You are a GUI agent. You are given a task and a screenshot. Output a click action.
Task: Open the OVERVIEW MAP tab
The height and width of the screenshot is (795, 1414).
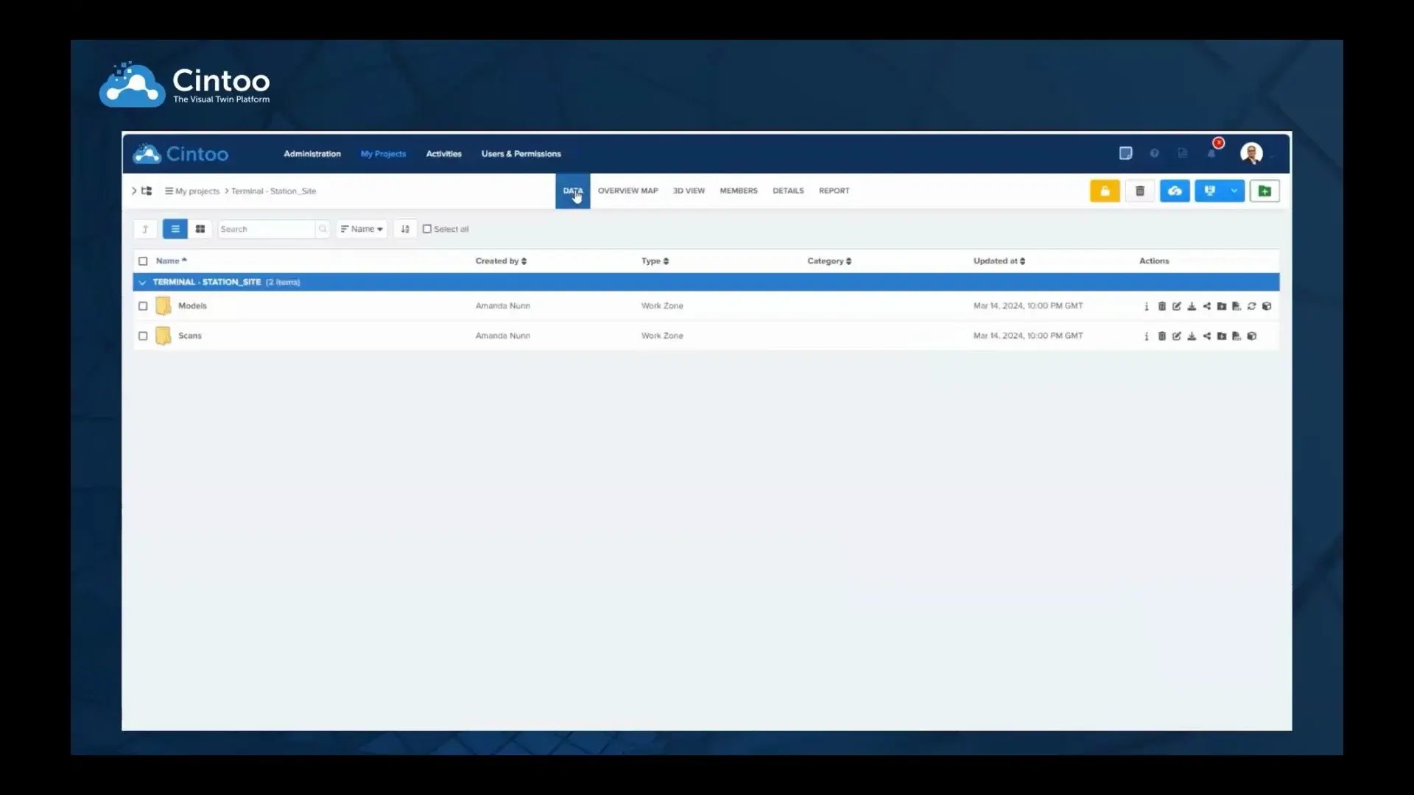click(x=627, y=191)
